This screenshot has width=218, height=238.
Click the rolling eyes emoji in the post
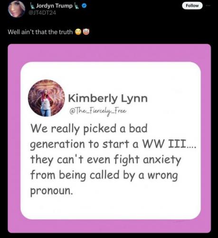click(78, 32)
